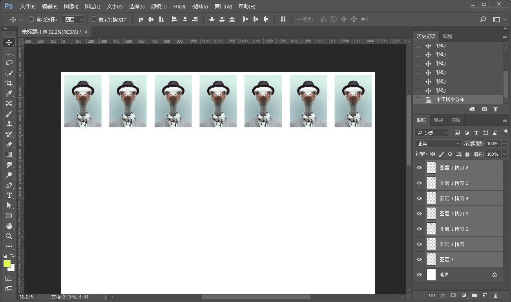
Task: Open the layers panel flyout menu
Action: pos(505,120)
